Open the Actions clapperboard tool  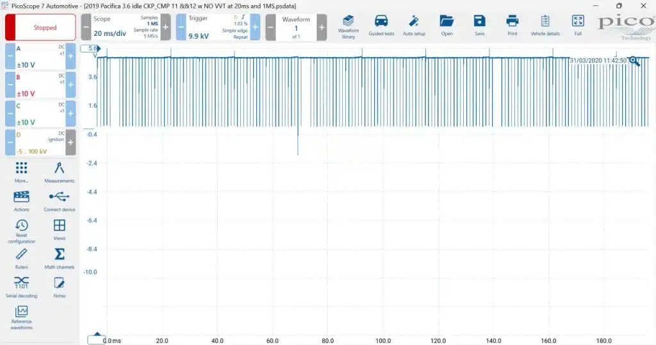21,201
